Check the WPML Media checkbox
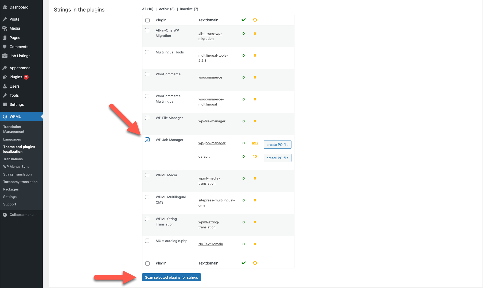483x288 pixels. coord(147,175)
